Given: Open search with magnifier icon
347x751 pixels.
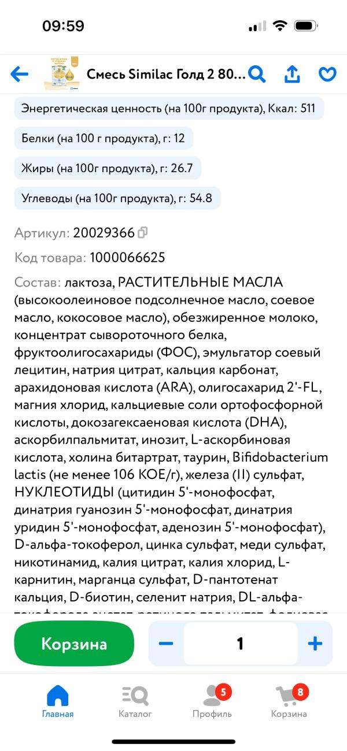Looking at the screenshot, I should click(x=257, y=74).
